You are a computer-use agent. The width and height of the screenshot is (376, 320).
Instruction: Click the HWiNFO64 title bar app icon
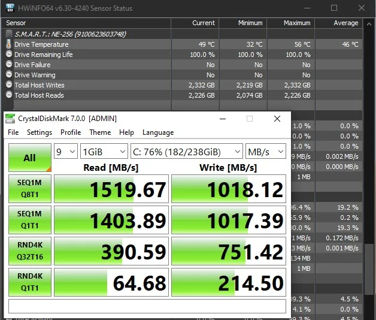click(x=10, y=8)
